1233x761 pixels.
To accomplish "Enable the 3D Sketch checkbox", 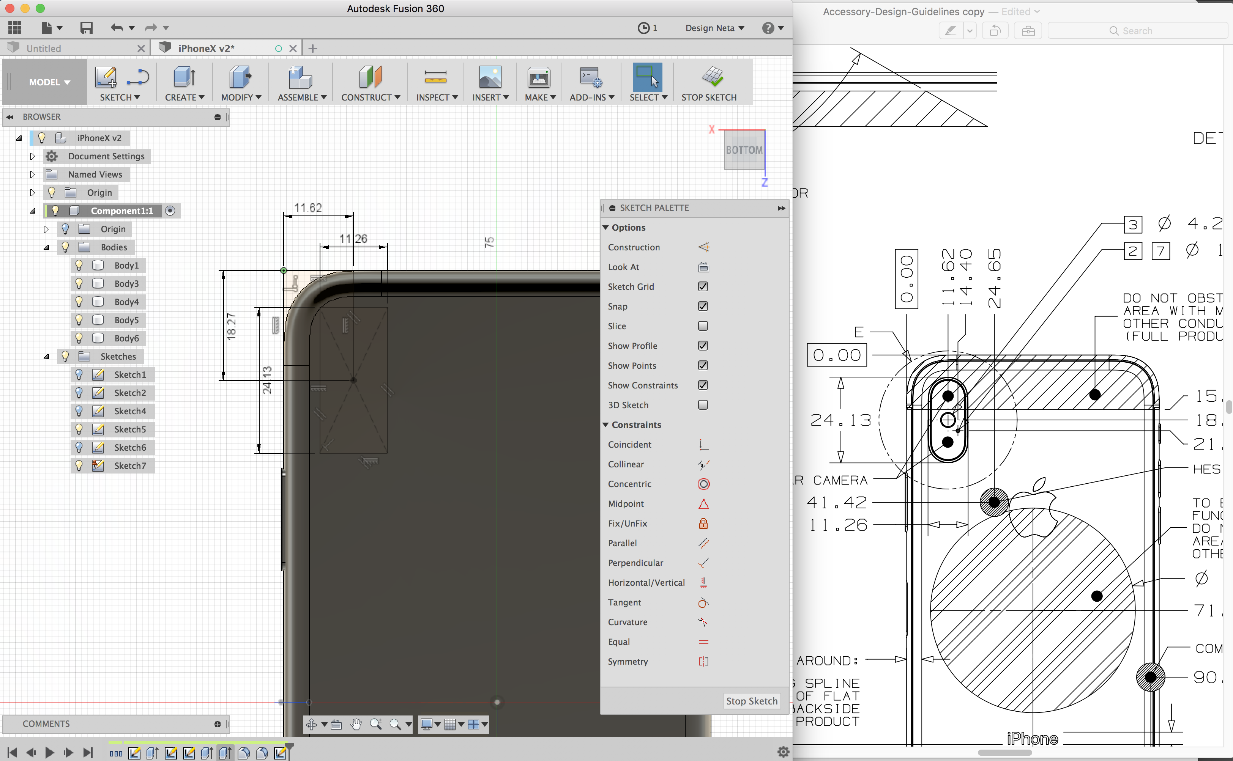I will point(703,405).
